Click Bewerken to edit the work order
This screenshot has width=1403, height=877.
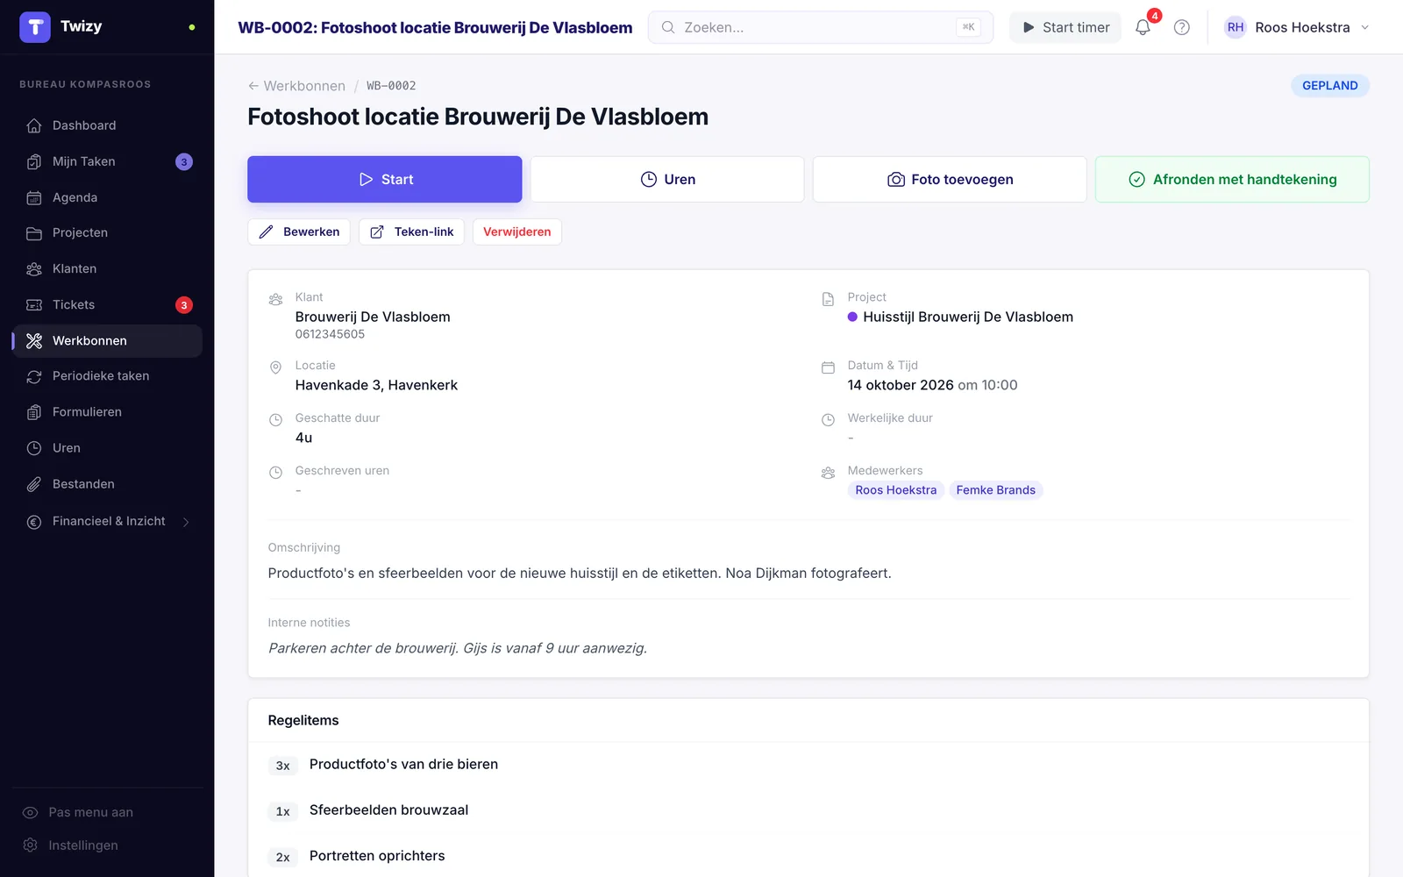[x=299, y=232]
